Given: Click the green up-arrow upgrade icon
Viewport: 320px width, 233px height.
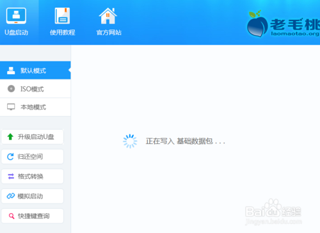Looking at the screenshot, I should [10, 137].
